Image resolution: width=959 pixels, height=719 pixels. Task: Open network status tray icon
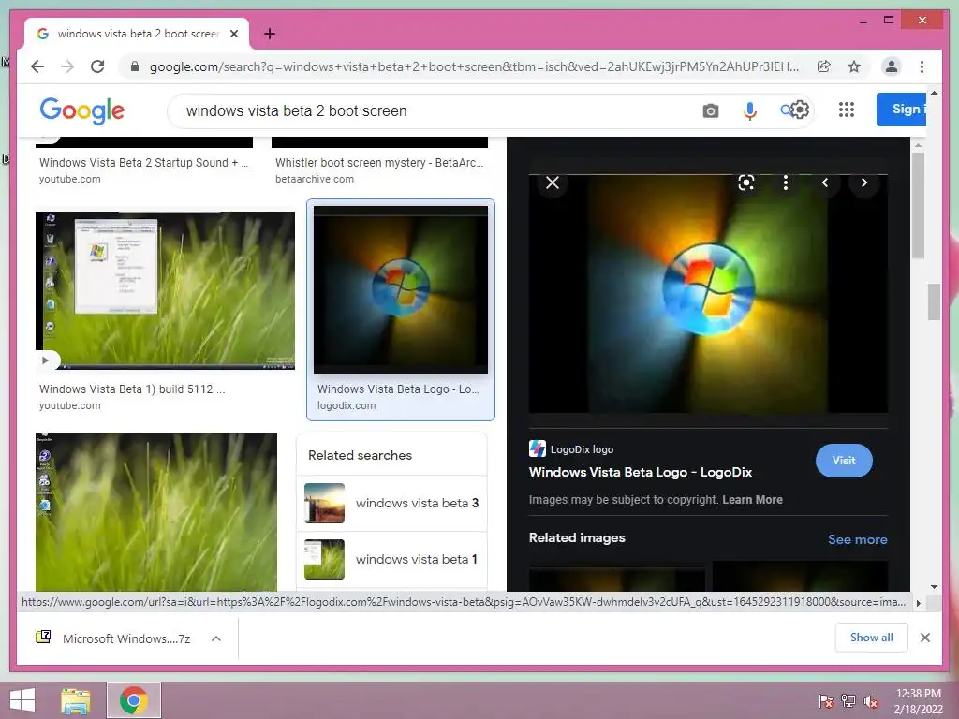point(848,701)
